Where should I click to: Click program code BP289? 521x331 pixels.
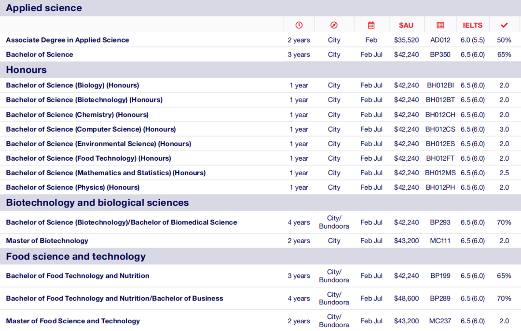pyautogui.click(x=440, y=299)
